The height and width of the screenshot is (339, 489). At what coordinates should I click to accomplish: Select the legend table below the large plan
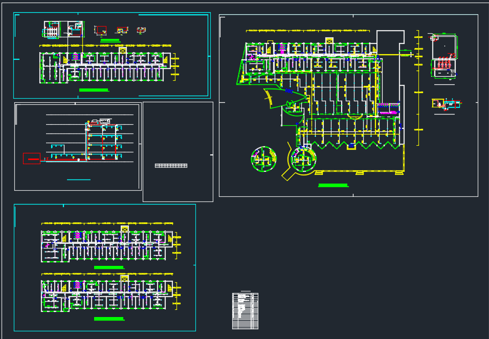point(245,311)
